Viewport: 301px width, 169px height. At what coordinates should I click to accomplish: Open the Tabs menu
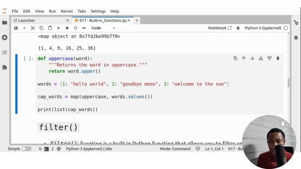click(x=81, y=11)
